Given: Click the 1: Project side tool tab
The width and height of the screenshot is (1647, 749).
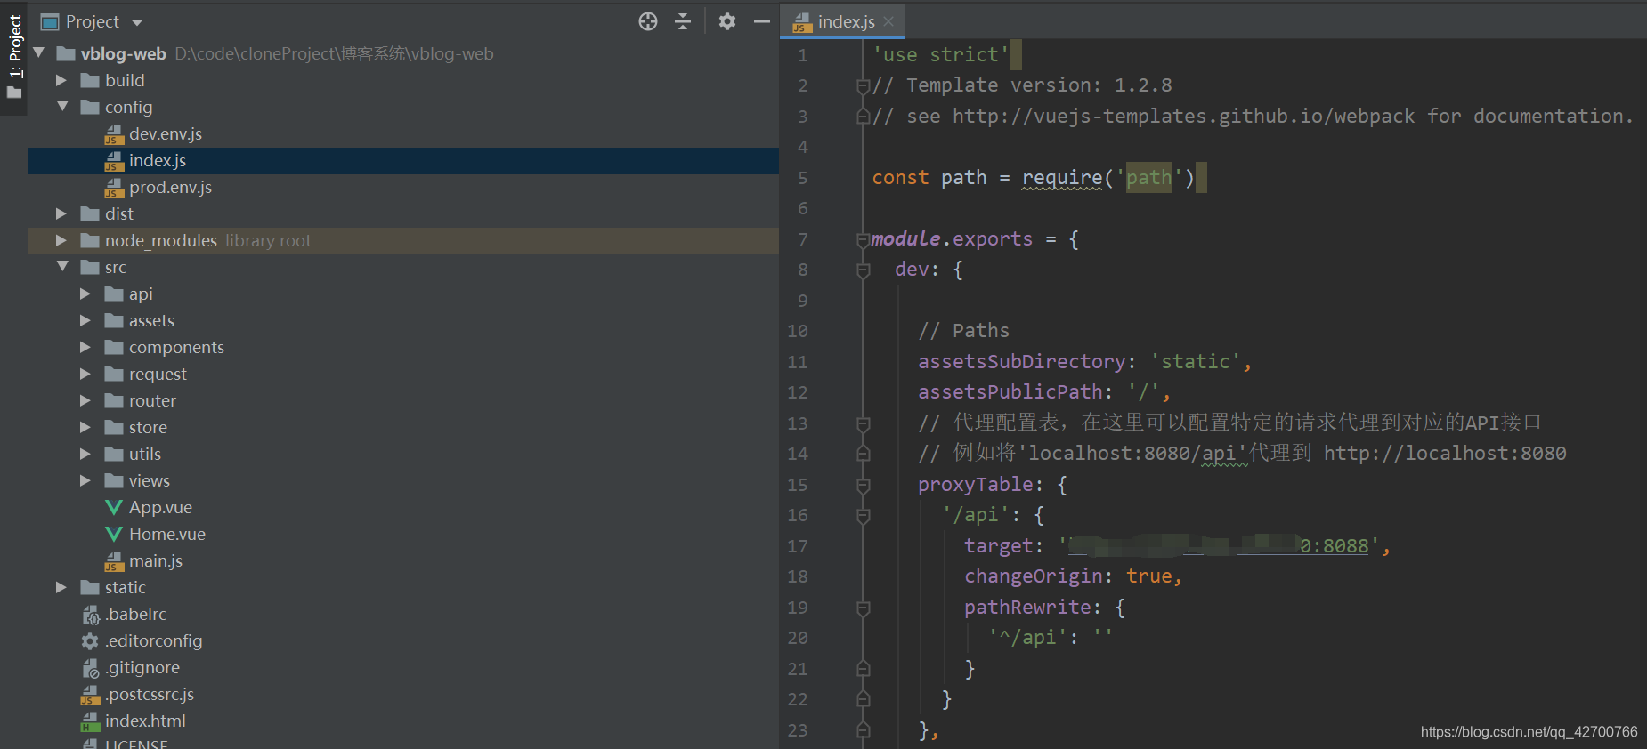Looking at the screenshot, I should (15, 57).
